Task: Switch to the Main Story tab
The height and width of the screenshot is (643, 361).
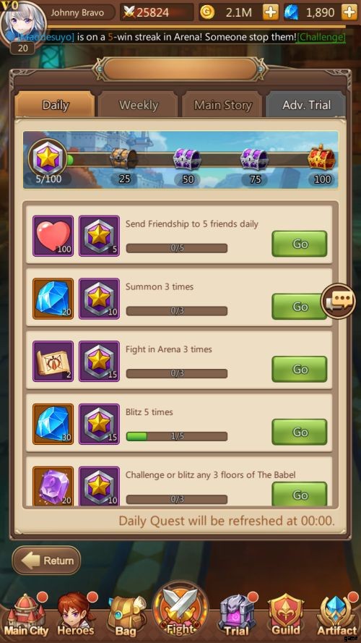Action: (223, 105)
